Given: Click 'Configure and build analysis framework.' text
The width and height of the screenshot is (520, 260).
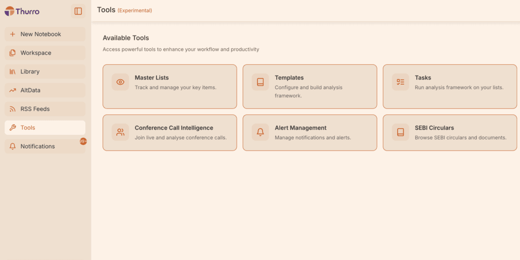Looking at the screenshot, I should (308, 92).
